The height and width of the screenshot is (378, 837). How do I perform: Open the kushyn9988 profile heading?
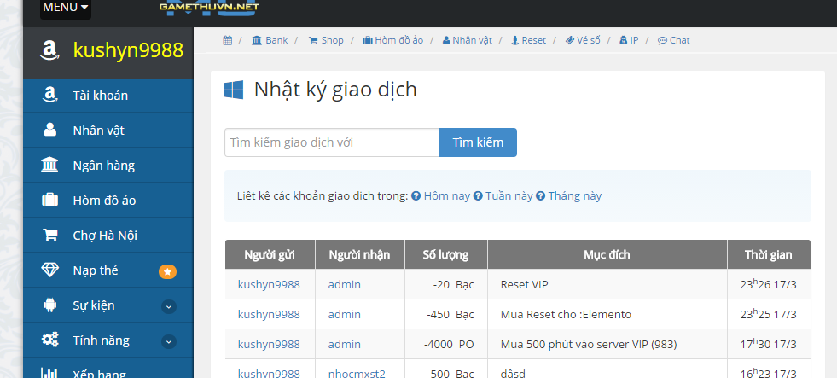[128, 50]
